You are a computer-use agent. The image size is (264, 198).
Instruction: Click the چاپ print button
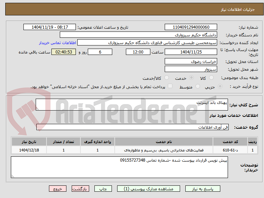tap(103, 189)
